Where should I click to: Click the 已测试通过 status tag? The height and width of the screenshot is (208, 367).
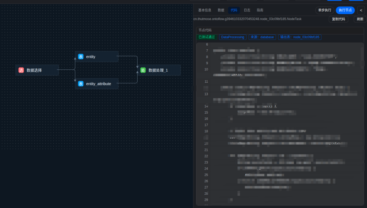click(207, 37)
